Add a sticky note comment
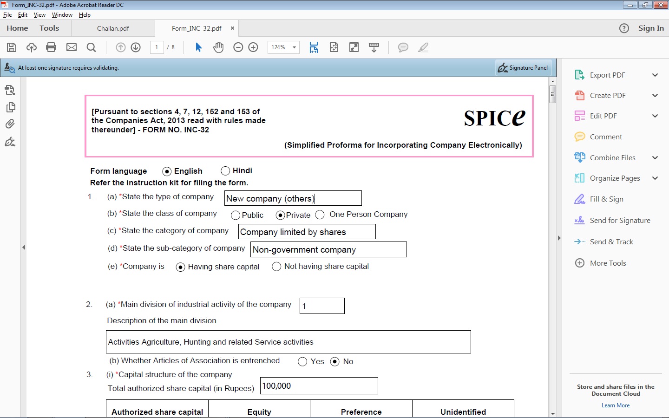 (403, 47)
